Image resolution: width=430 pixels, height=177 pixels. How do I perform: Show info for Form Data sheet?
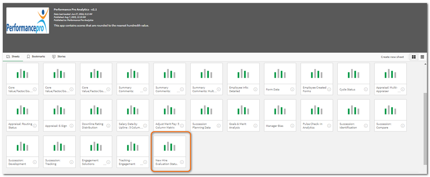(292, 89)
